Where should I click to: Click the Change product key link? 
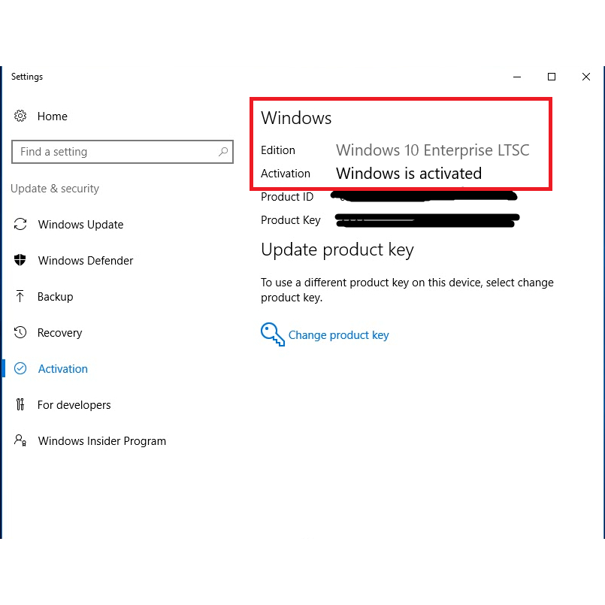point(339,335)
